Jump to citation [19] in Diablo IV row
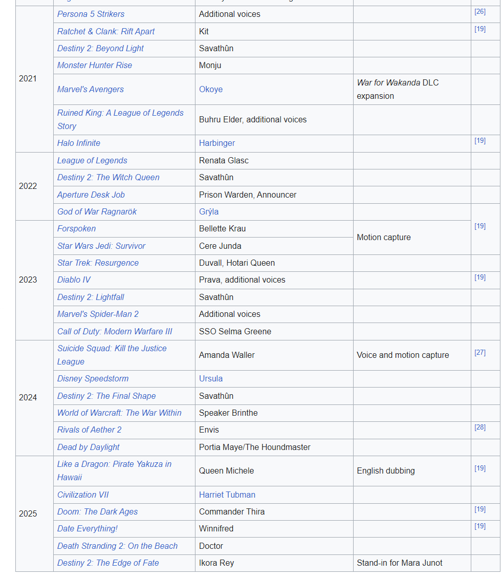This screenshot has height=578, width=502. click(x=480, y=277)
